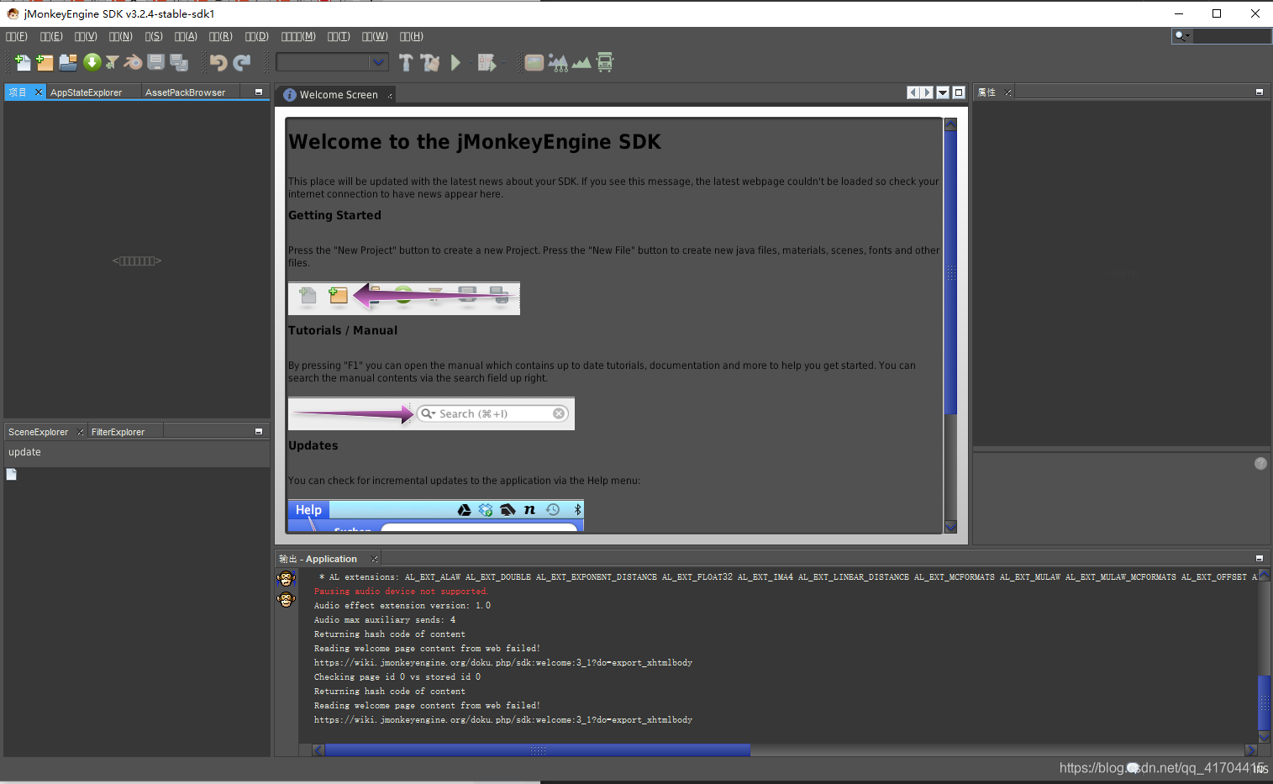Screen dimensions: 1273x784
Task: Open the dropdown arrow beside Debug Project
Action: click(x=502, y=62)
